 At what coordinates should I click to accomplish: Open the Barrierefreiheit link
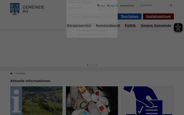coord(127,6)
